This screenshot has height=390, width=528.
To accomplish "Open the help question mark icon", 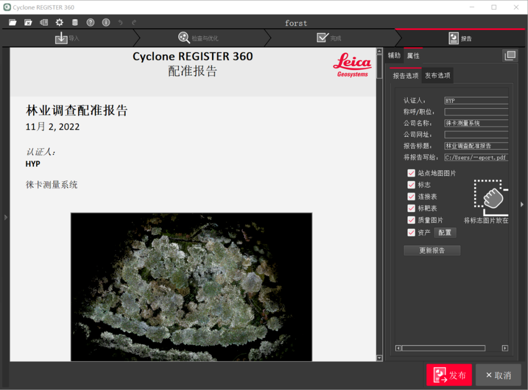I will click(90, 22).
